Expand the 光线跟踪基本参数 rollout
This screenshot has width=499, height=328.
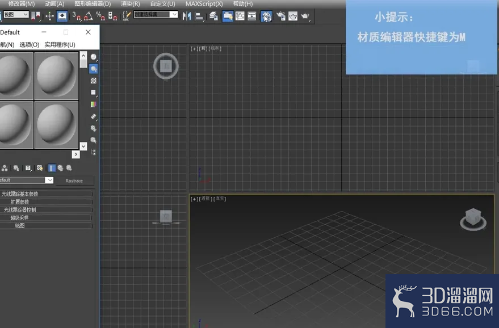click(x=46, y=194)
